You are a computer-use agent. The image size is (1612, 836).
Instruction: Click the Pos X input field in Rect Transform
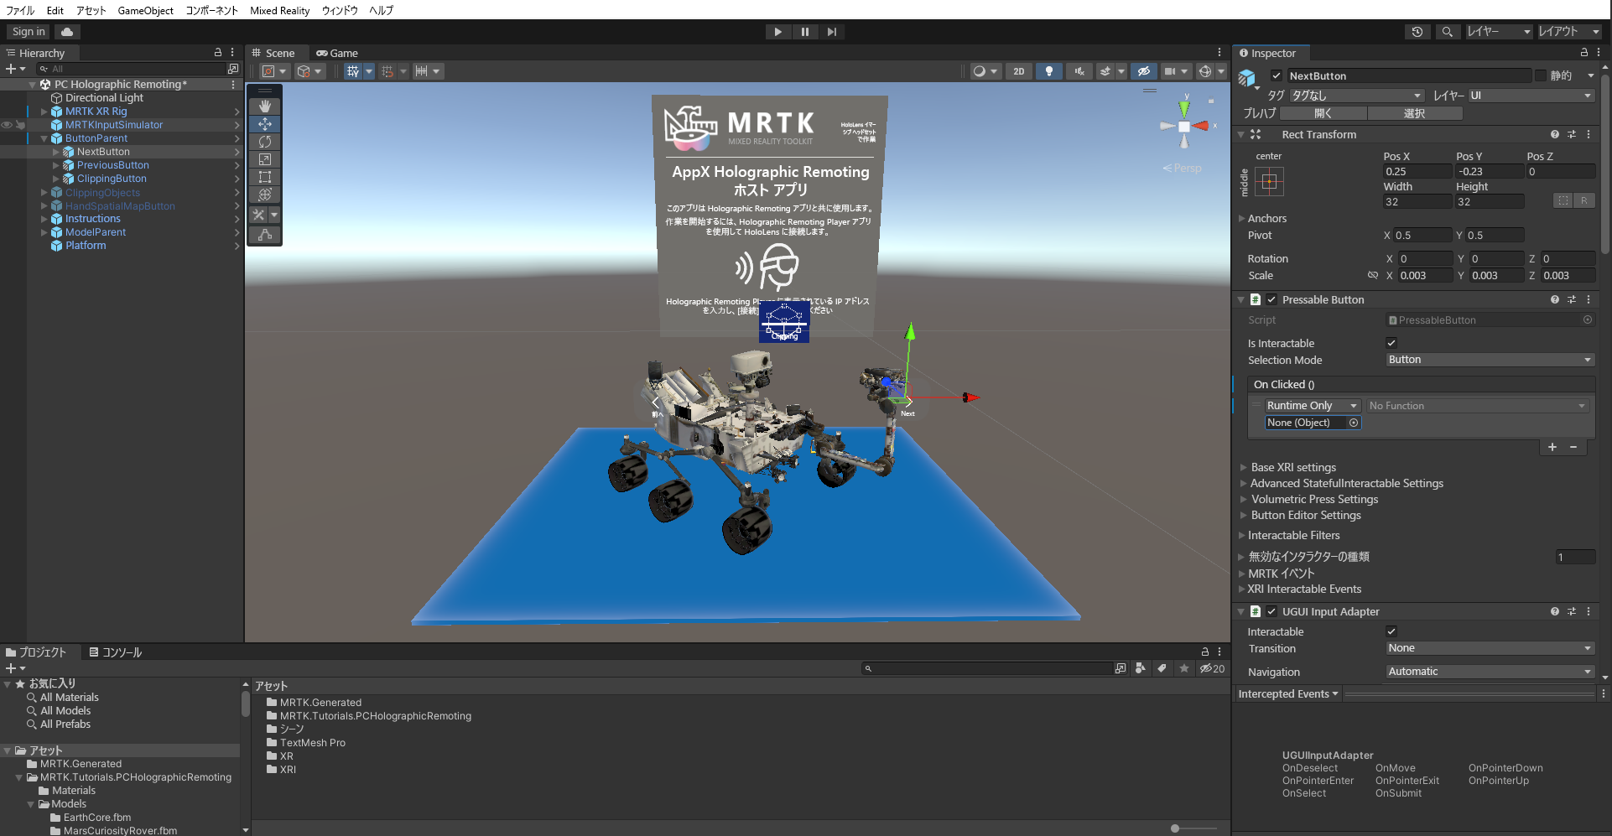(x=1417, y=170)
